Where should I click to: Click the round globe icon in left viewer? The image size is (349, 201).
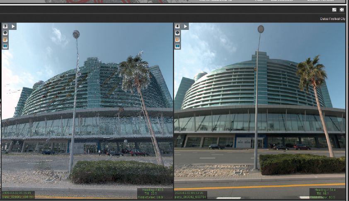(5, 33)
